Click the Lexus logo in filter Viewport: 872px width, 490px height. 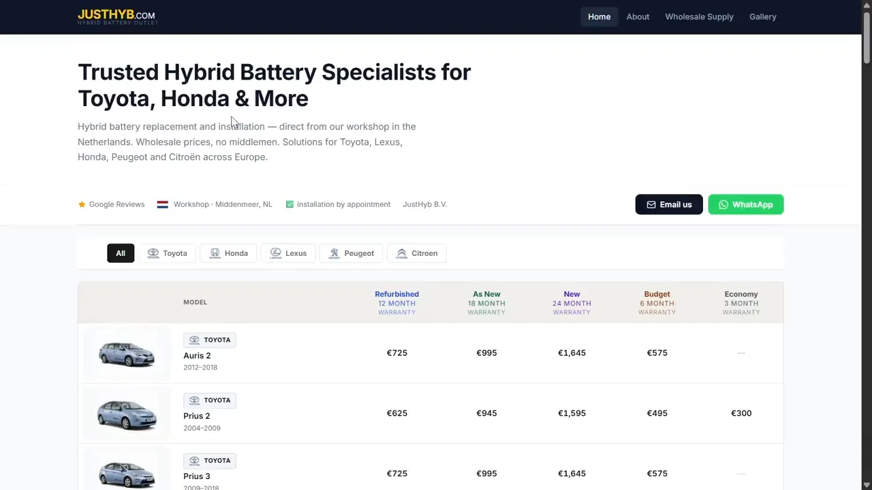click(x=275, y=253)
